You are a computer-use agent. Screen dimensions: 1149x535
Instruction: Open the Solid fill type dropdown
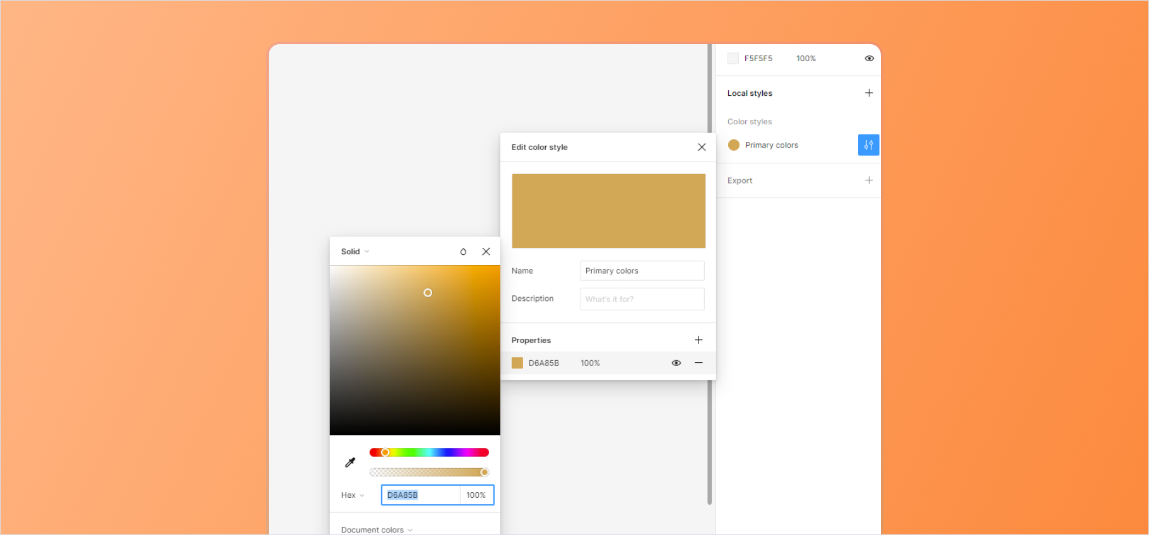355,252
